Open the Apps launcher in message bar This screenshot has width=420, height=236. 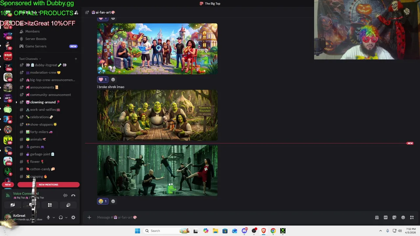(x=412, y=217)
